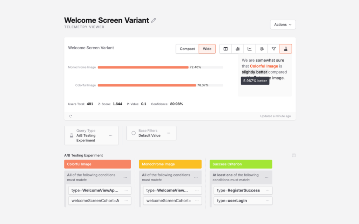Screen dimensions: 359x224
Task: Click the Monochrome Image result bar
Action: click(x=143, y=67)
